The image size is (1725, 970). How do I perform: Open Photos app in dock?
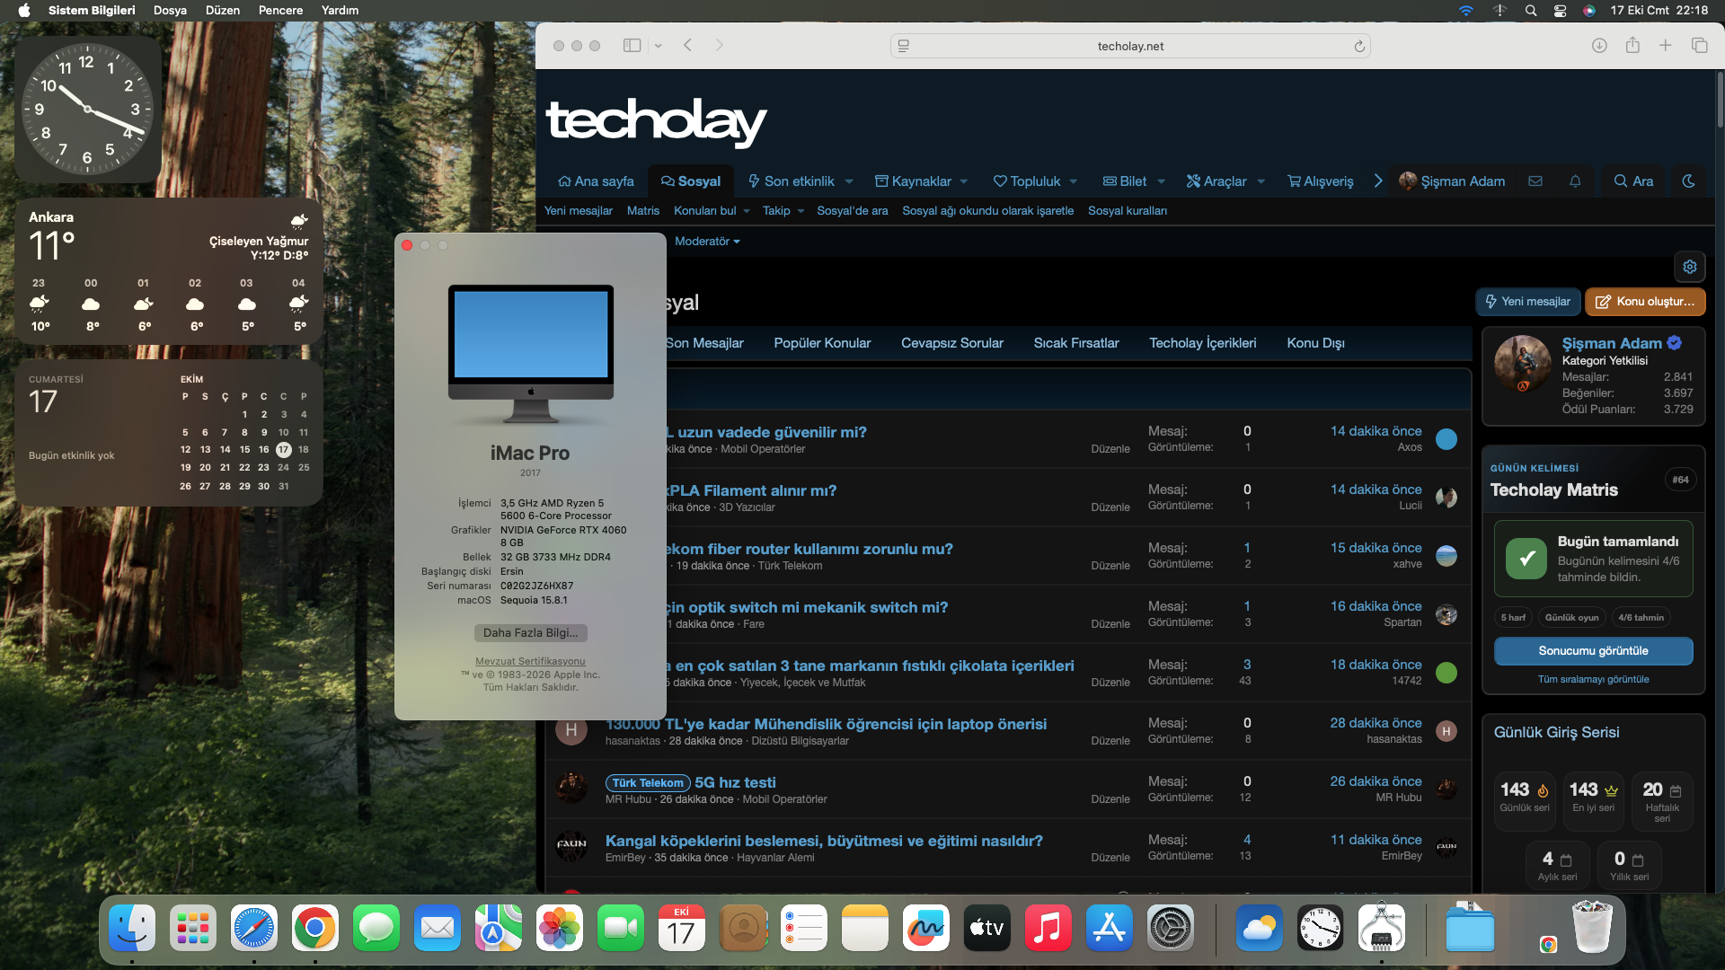click(560, 929)
